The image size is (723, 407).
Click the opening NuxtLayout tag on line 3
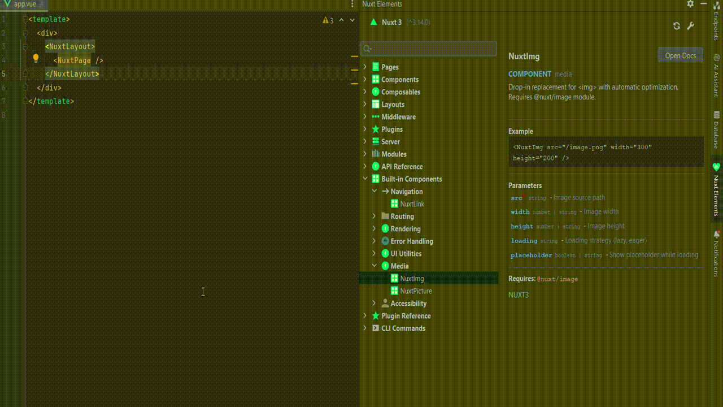(x=70, y=46)
